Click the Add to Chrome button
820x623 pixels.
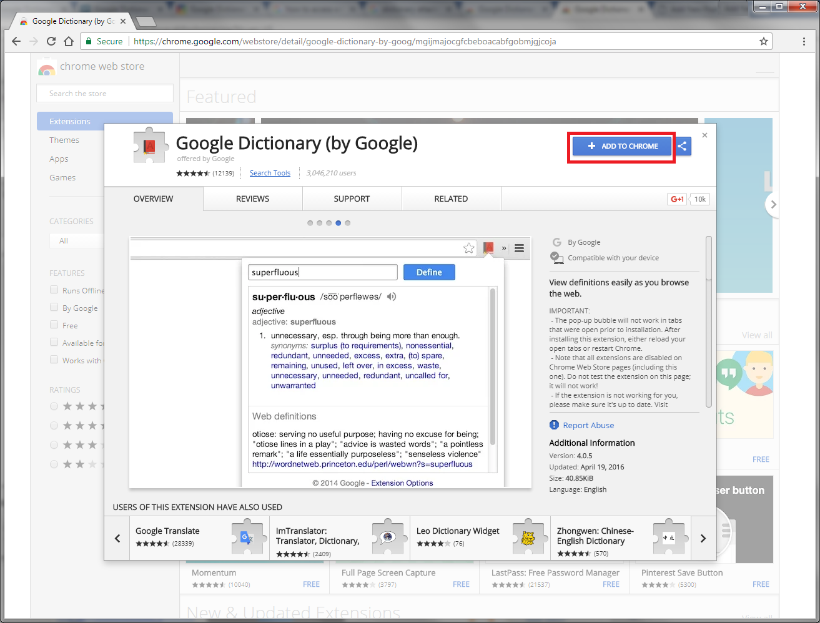point(622,146)
